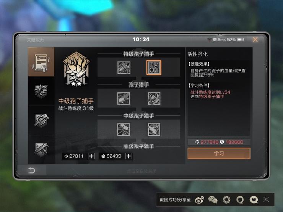Screen dimensions: 283x212
Task: Share screenshot to WeChat Moments
Action: coord(226,200)
